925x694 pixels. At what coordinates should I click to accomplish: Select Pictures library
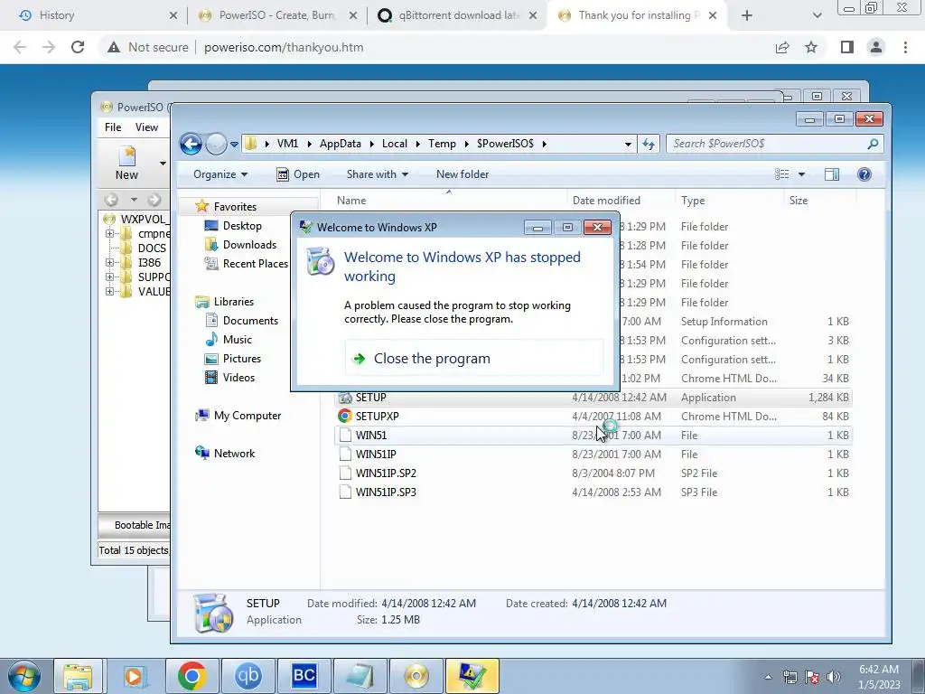[232, 358]
